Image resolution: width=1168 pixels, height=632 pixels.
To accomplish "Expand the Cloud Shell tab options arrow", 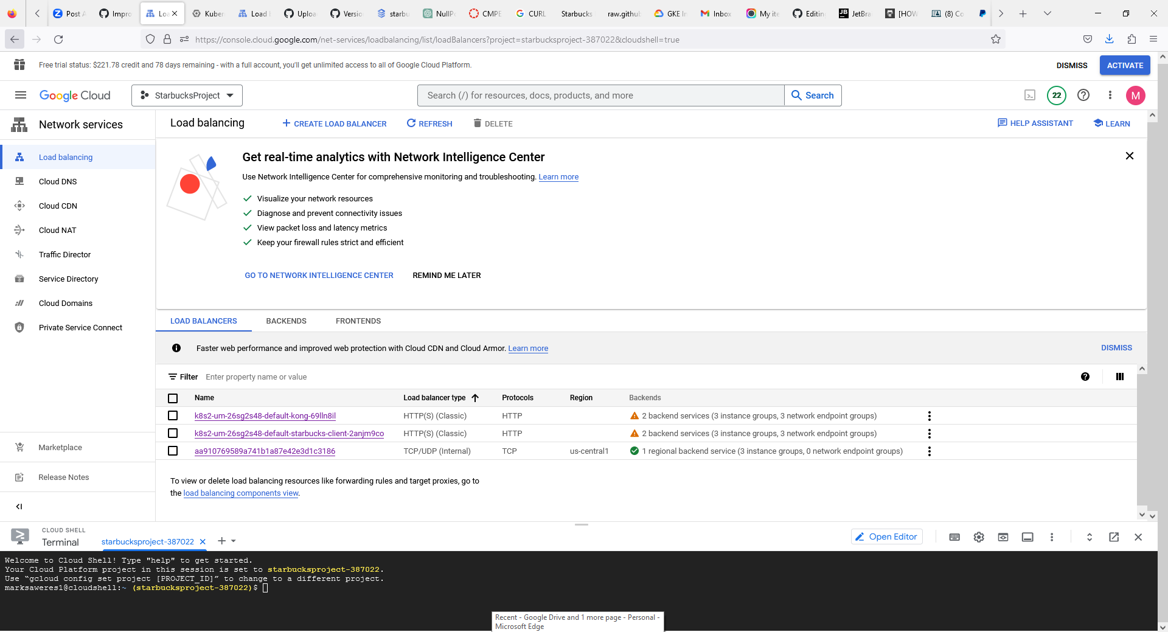I will tap(234, 541).
